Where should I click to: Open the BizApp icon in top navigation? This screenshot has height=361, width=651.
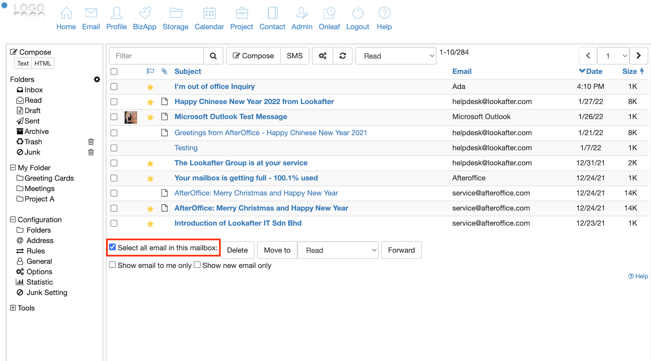point(145,13)
